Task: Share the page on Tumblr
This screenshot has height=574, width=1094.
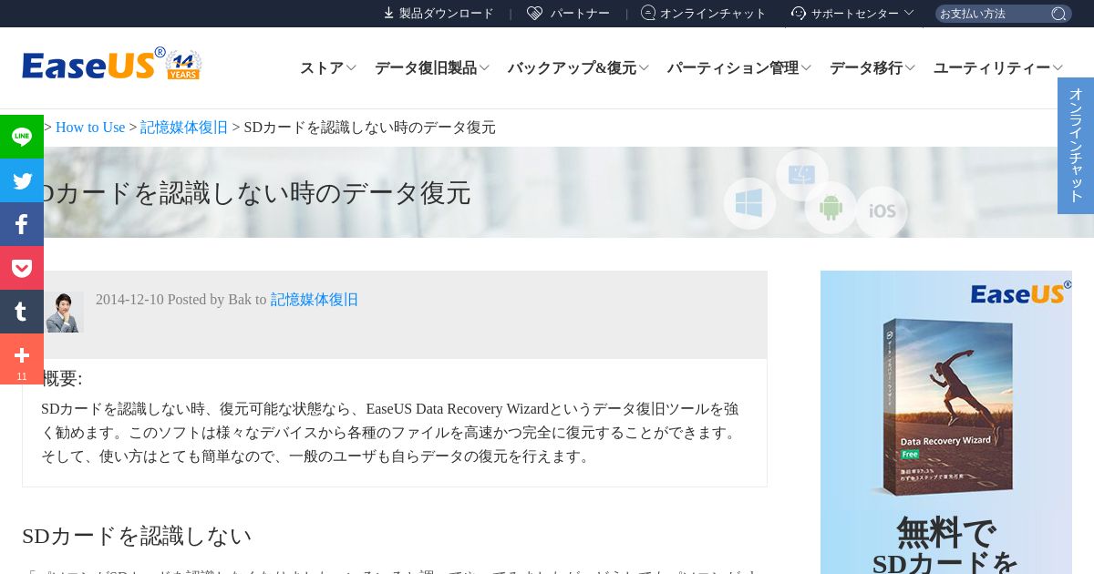Action: [22, 312]
